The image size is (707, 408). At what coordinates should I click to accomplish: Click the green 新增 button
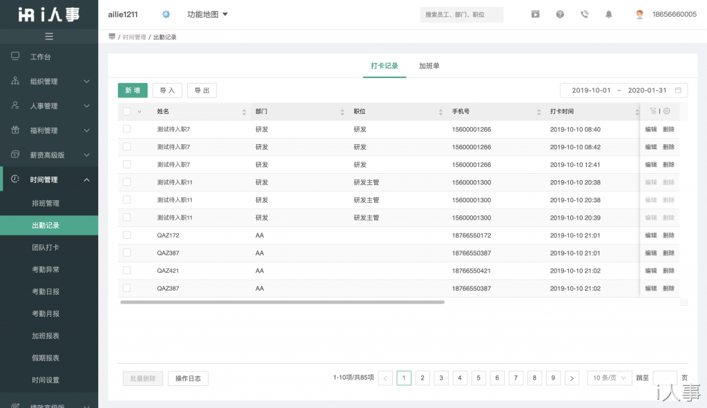point(133,90)
